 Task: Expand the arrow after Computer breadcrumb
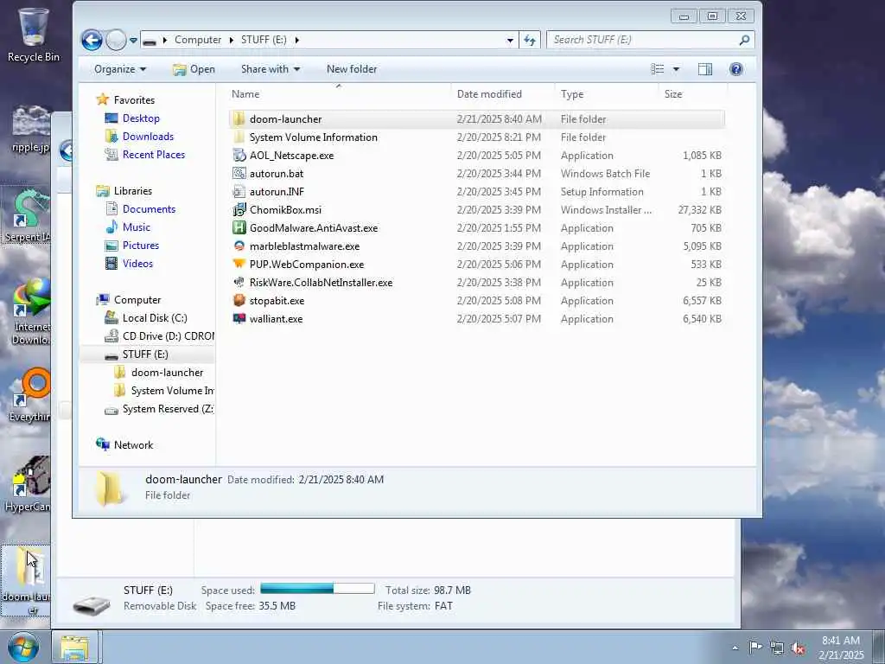232,40
